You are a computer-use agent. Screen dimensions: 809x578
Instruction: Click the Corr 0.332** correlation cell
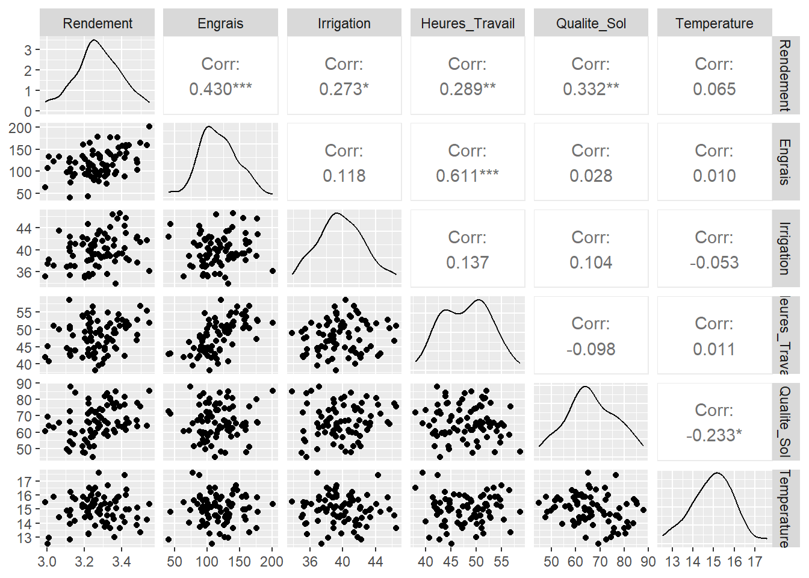(x=591, y=76)
